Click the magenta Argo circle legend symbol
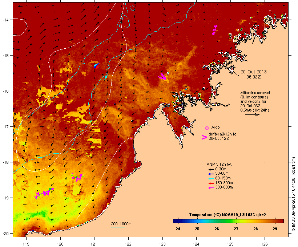The image size is (298, 247). (x=207, y=128)
